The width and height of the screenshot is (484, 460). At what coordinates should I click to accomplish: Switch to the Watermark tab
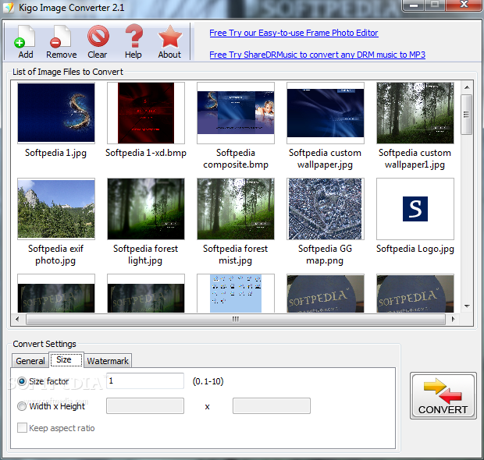click(108, 361)
